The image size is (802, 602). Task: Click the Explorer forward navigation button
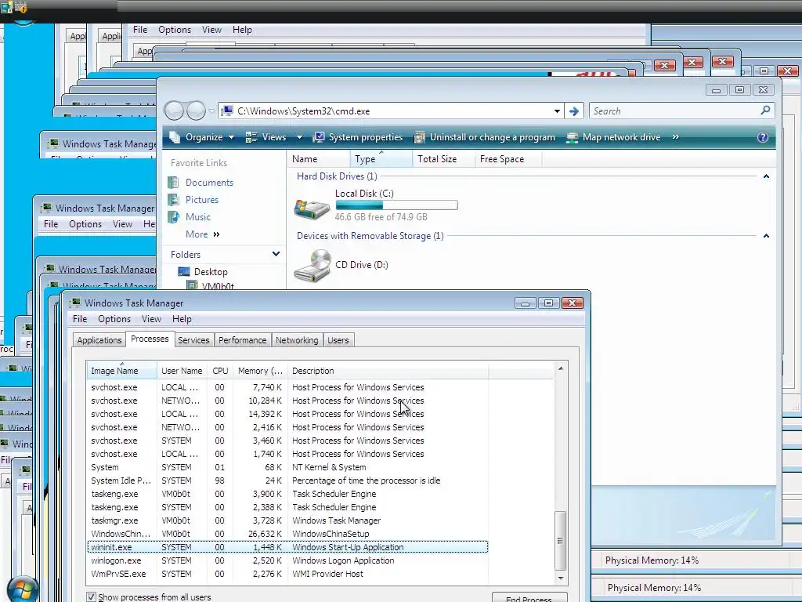pyautogui.click(x=196, y=111)
